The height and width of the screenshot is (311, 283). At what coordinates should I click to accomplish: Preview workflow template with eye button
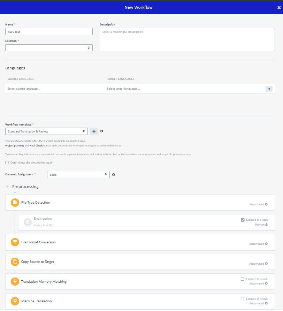click(94, 131)
